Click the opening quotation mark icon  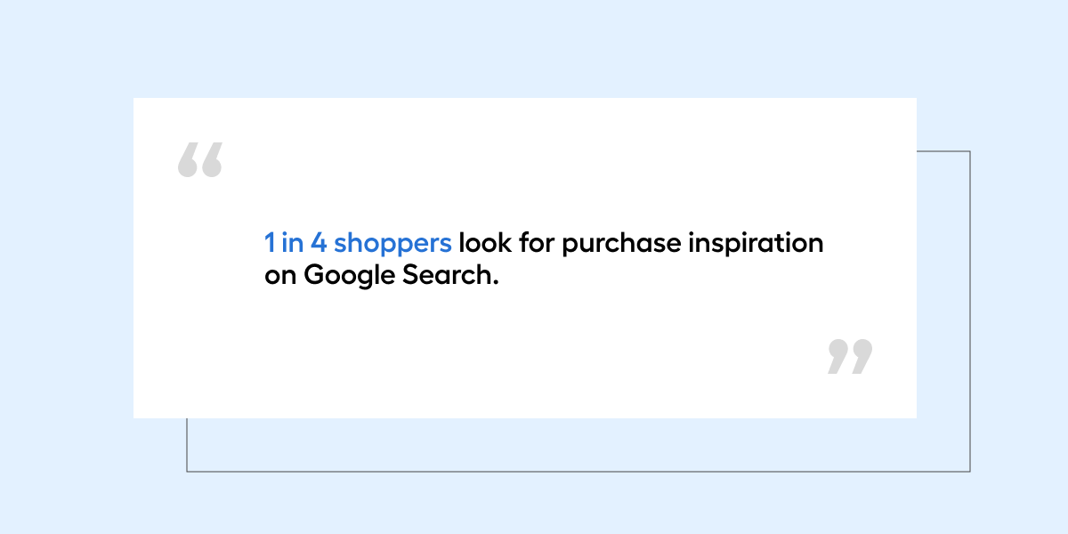[x=199, y=160]
